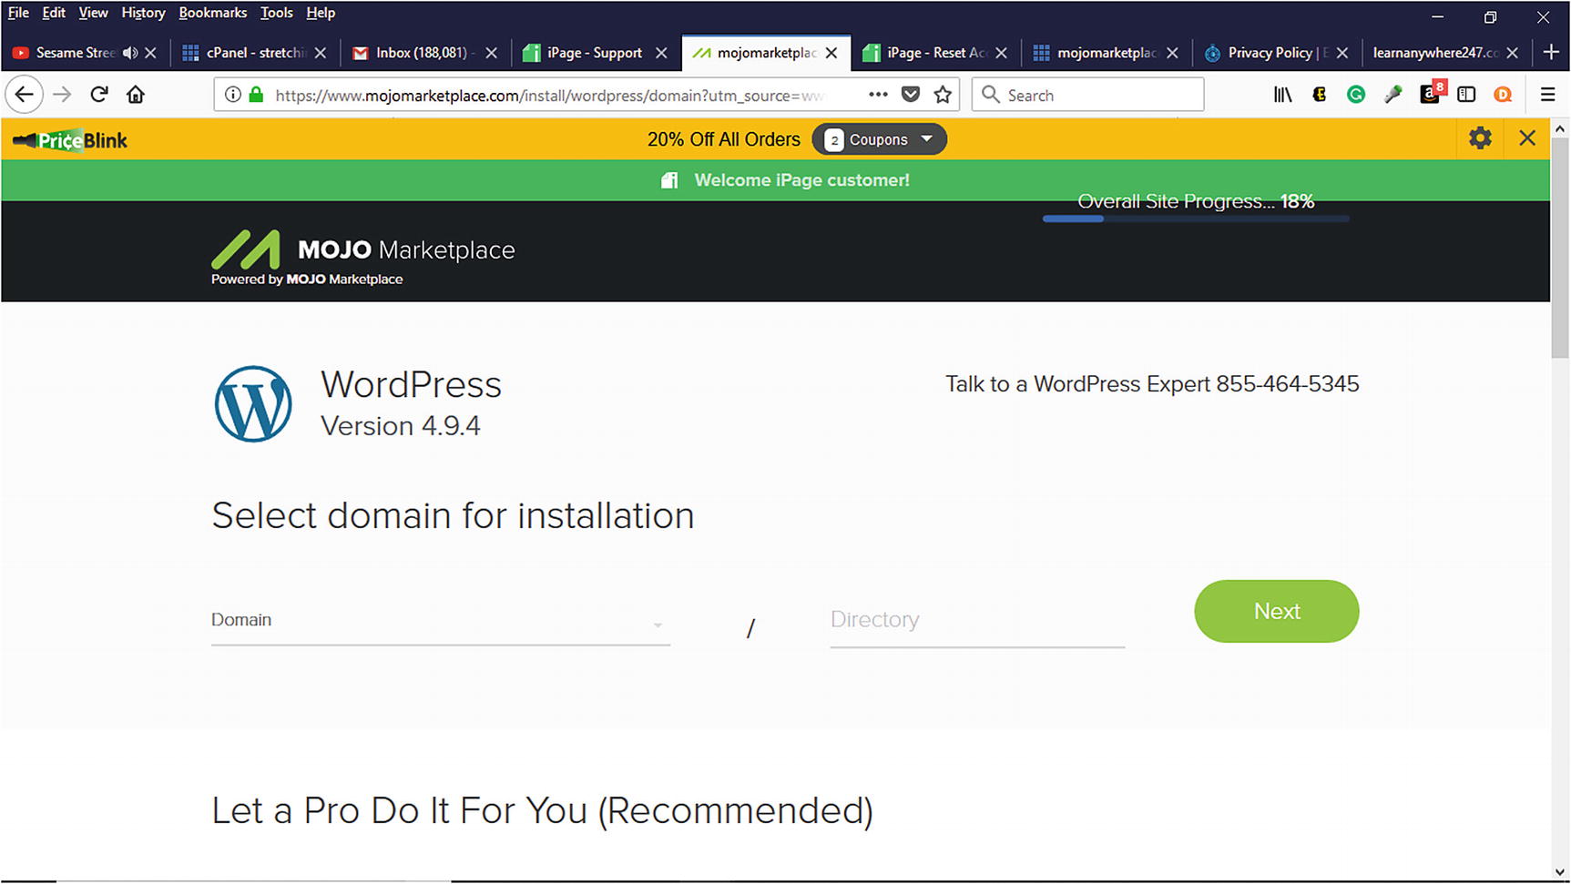
Task: Open the Domain selection dropdown
Action: click(441, 621)
